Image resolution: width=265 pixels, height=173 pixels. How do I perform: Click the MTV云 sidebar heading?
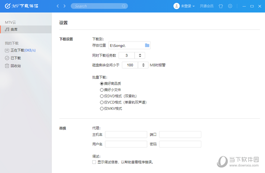(11, 23)
